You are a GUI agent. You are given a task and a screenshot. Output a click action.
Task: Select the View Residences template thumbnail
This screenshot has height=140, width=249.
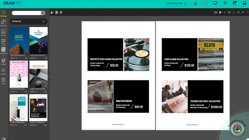coord(19,41)
